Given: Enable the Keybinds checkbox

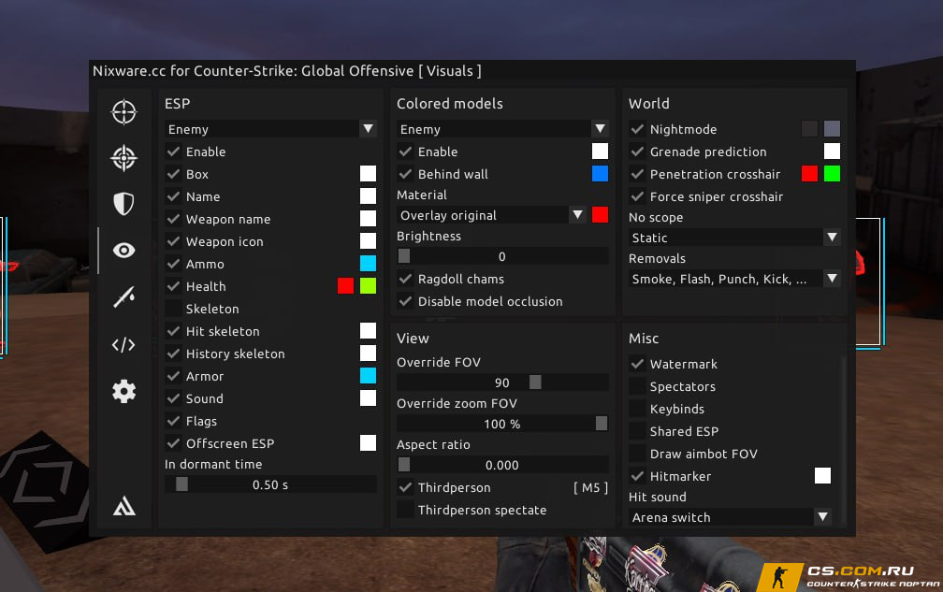Looking at the screenshot, I should [637, 409].
